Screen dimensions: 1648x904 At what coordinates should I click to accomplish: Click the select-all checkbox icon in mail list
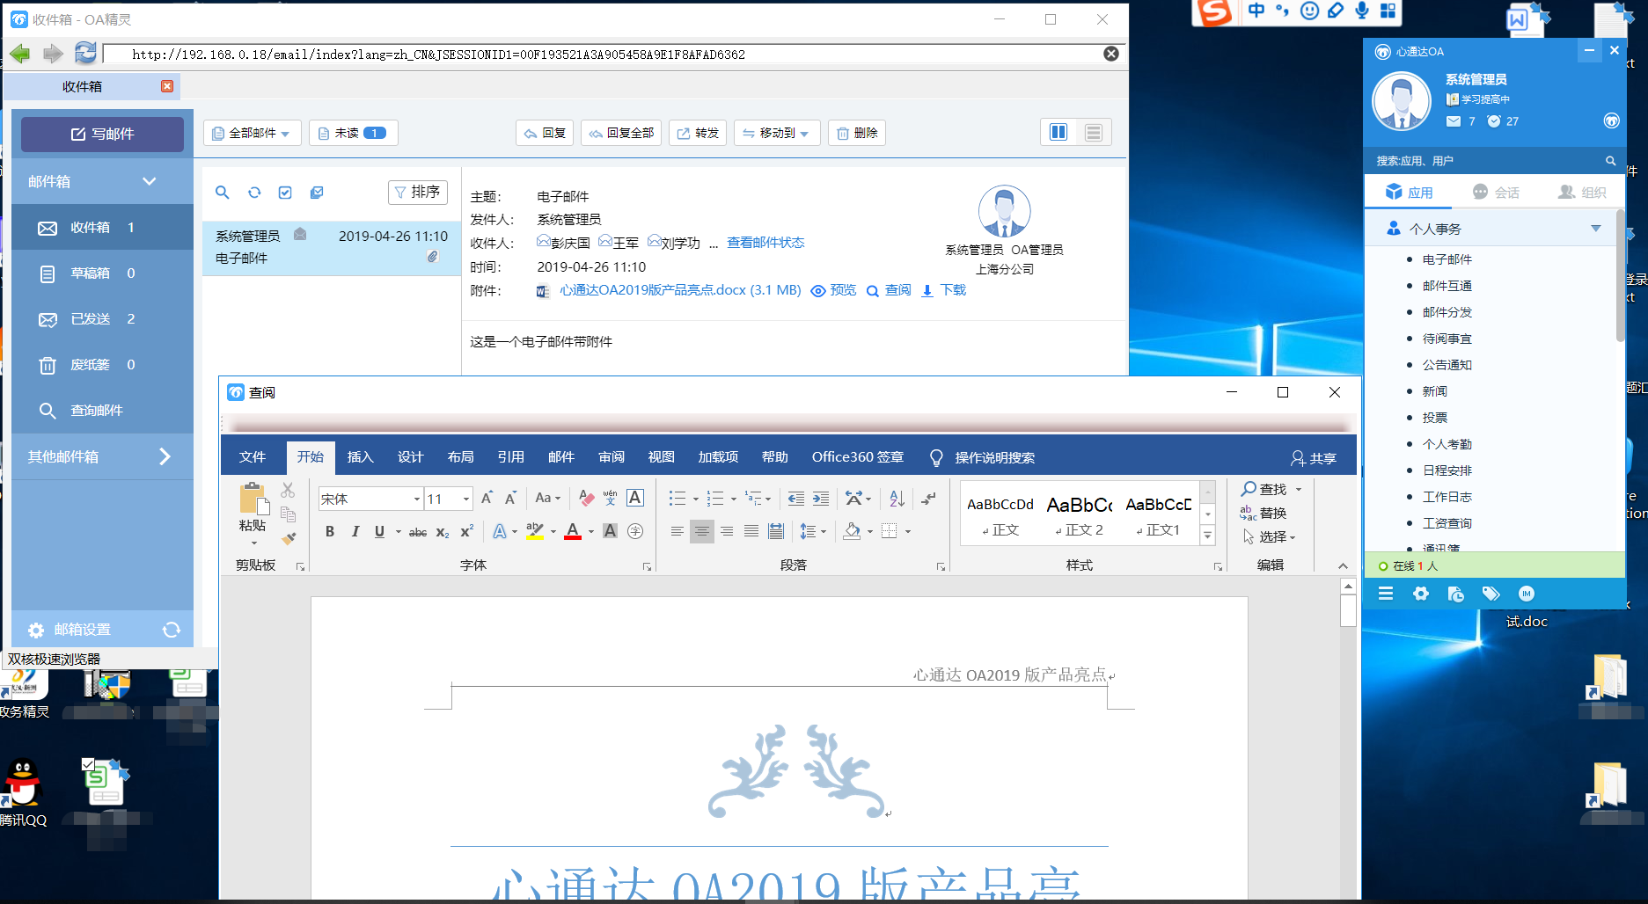click(x=285, y=192)
